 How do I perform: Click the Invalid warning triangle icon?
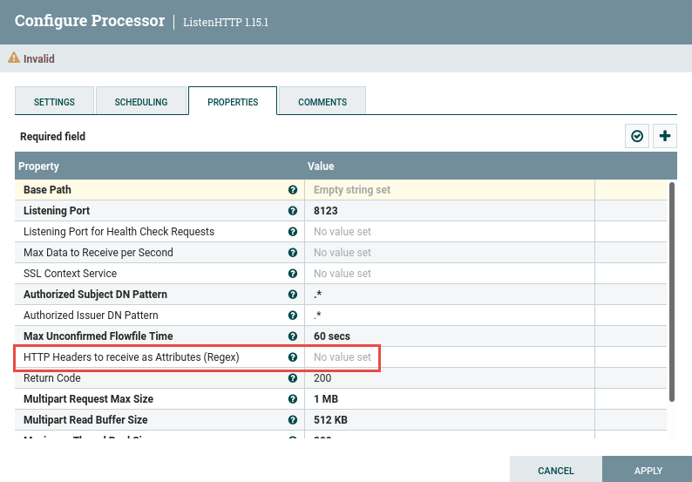click(14, 58)
